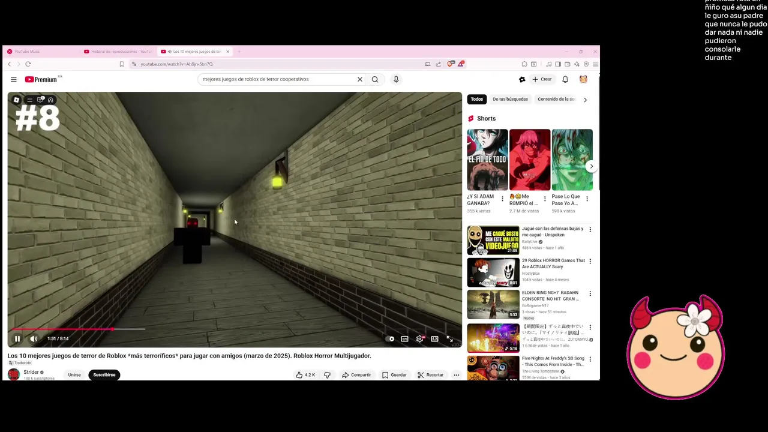Open YouTube notifications bell
The width and height of the screenshot is (768, 432).
[x=565, y=79]
